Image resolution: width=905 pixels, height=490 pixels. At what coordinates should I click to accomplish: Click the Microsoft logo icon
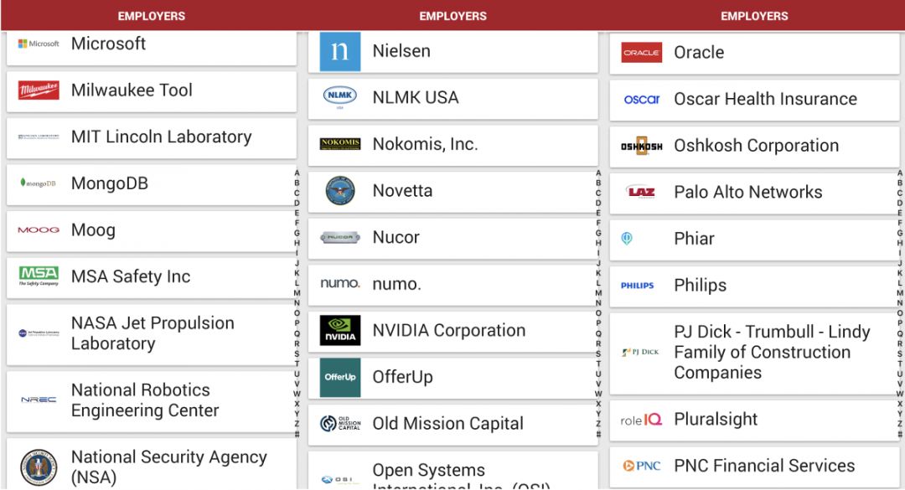[x=39, y=44]
